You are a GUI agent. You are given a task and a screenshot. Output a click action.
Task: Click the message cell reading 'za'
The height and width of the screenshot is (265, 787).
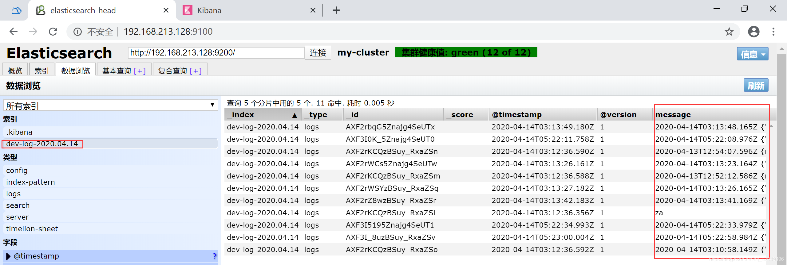pyautogui.click(x=659, y=213)
